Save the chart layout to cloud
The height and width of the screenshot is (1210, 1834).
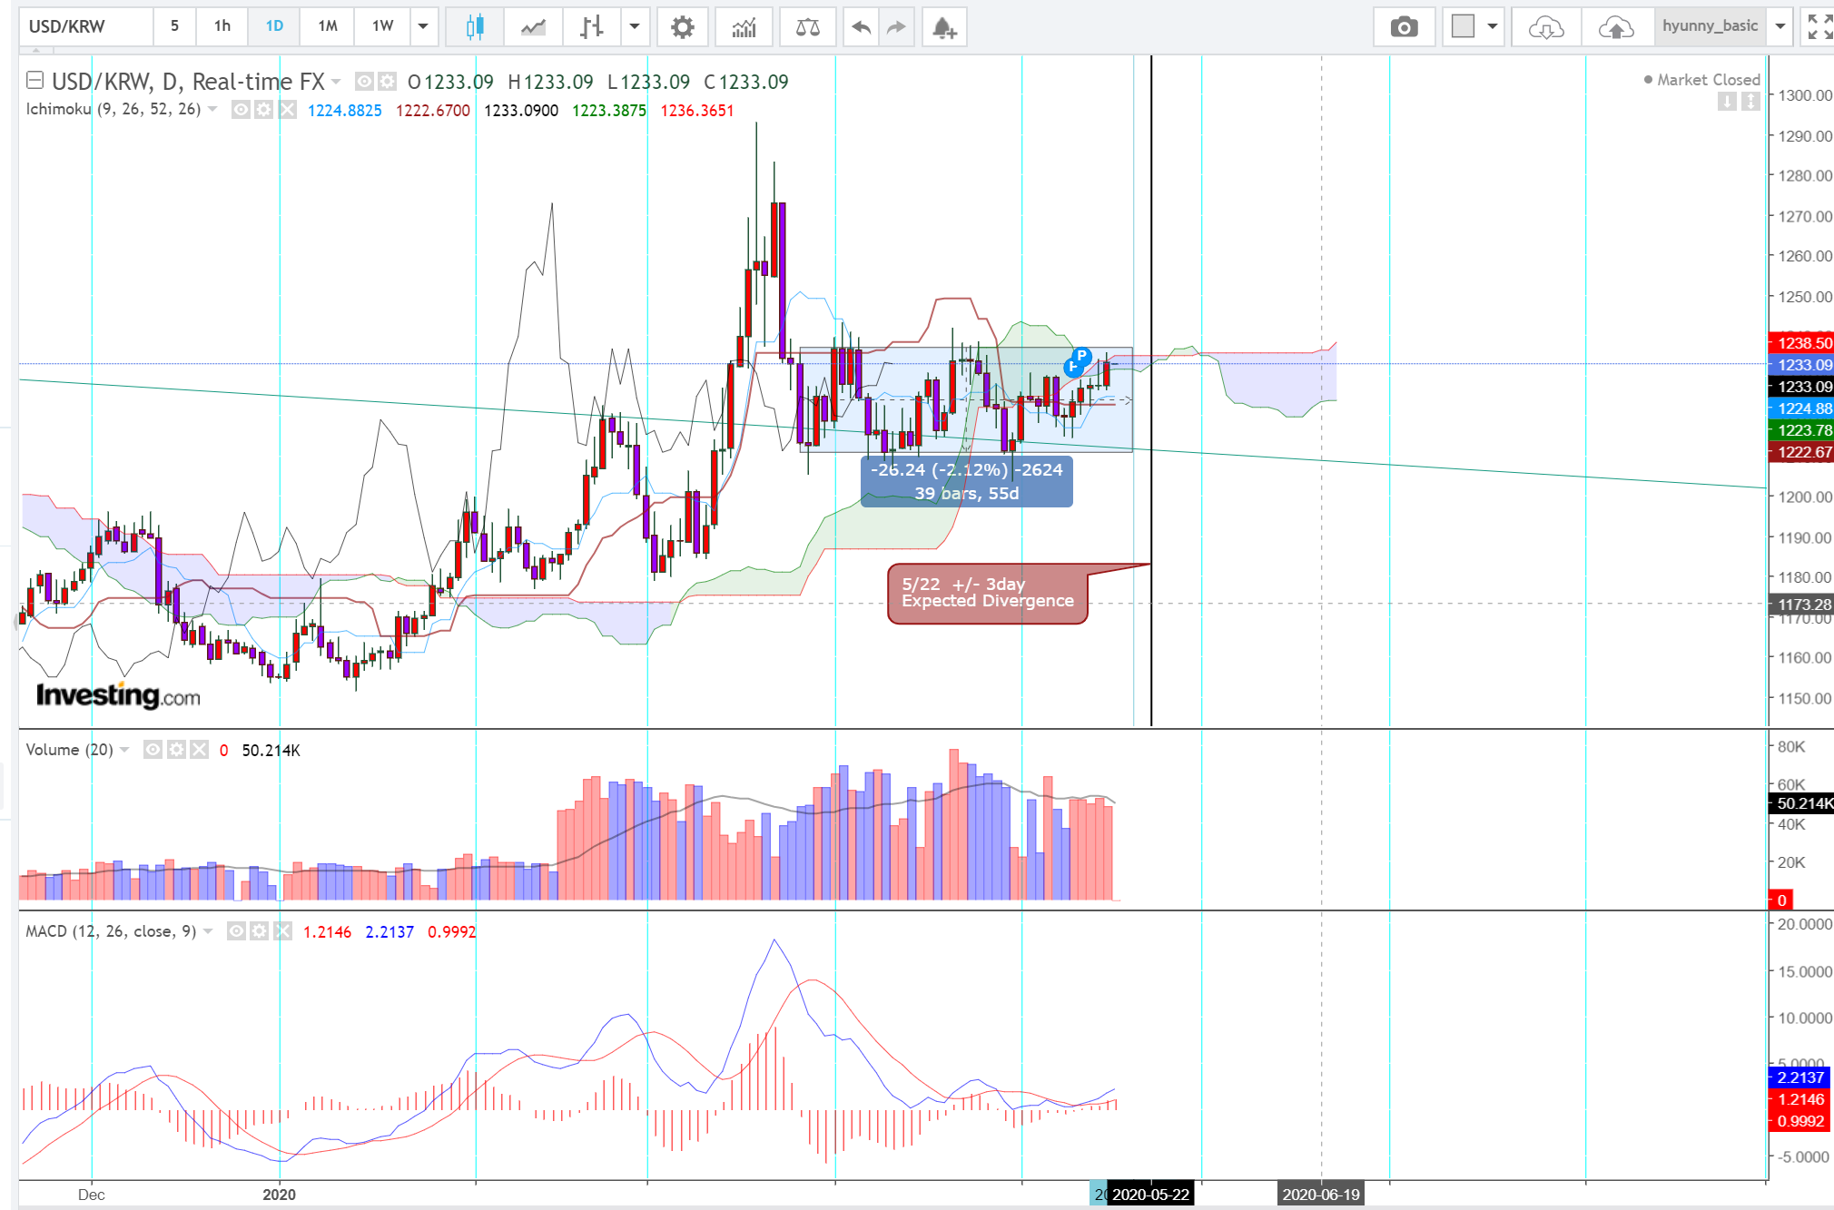tap(1616, 27)
